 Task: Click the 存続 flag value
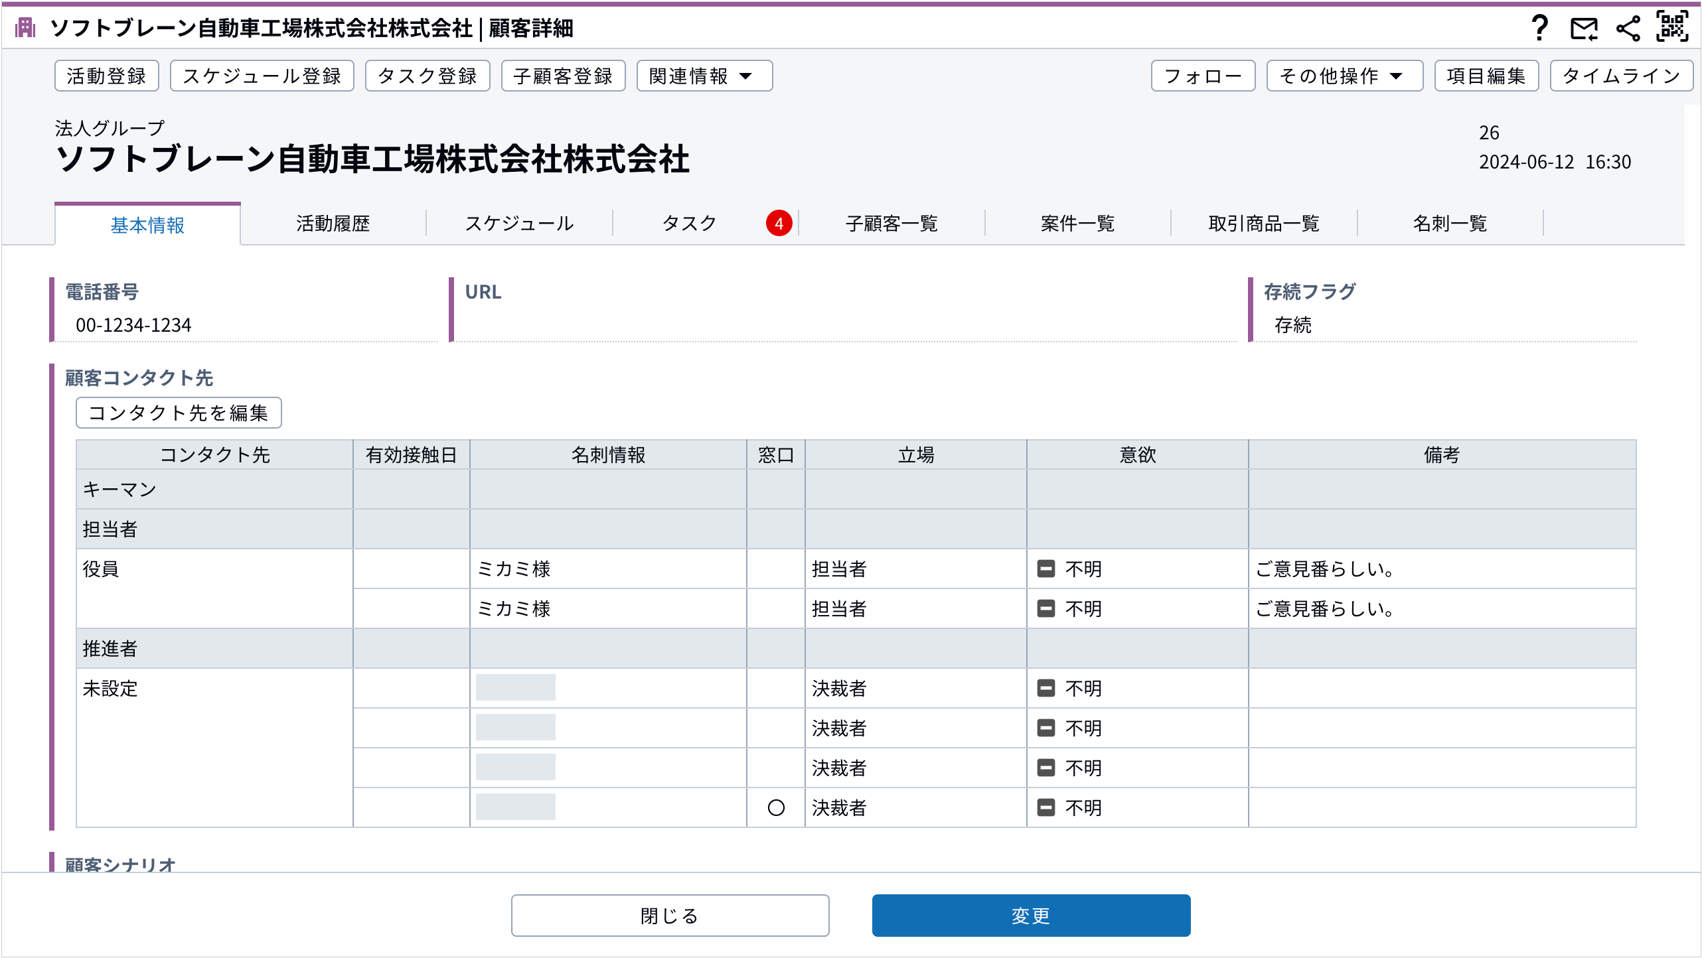coord(1293,325)
